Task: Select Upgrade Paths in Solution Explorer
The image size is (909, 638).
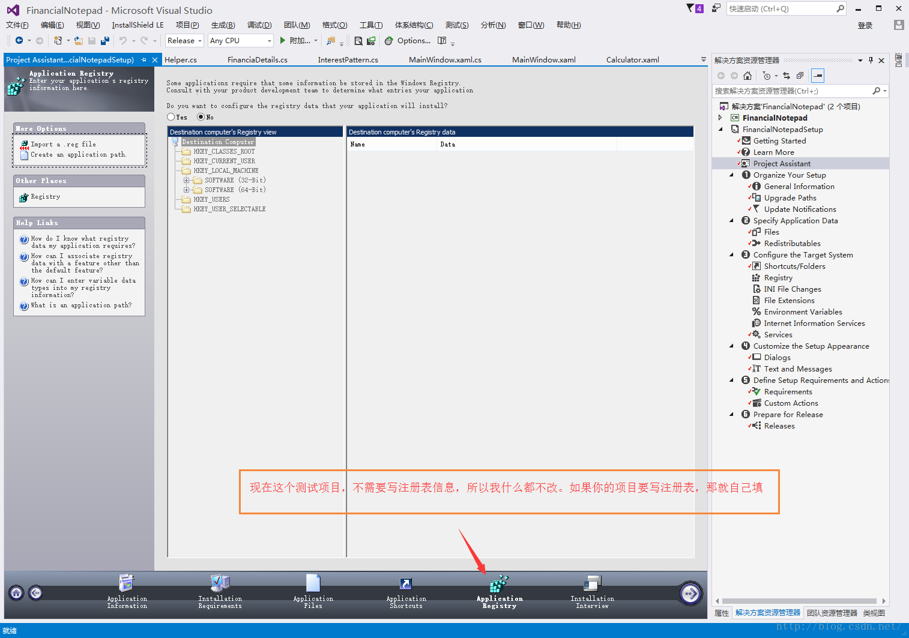Action: pos(790,197)
